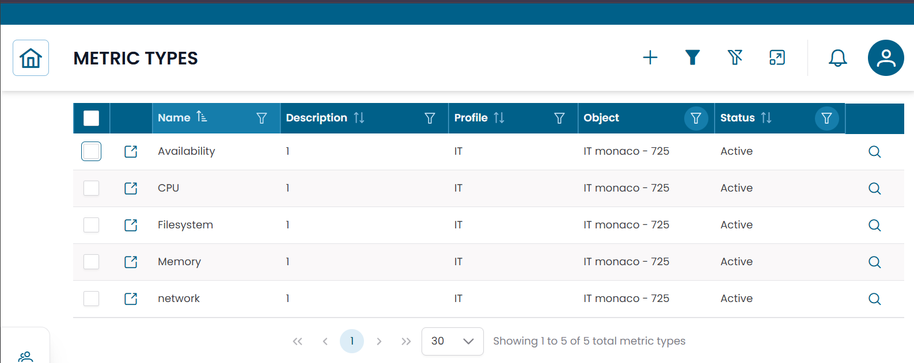View details of network row via magnifier
This screenshot has height=363, width=914.
coord(874,299)
